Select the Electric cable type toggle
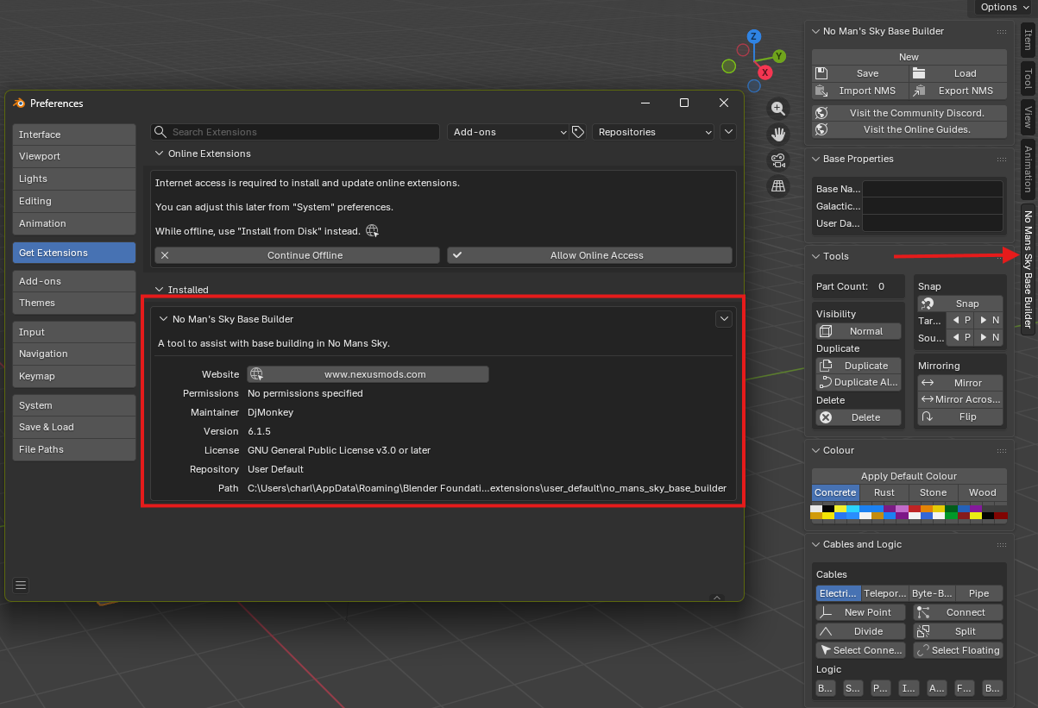The width and height of the screenshot is (1038, 708). (x=838, y=593)
